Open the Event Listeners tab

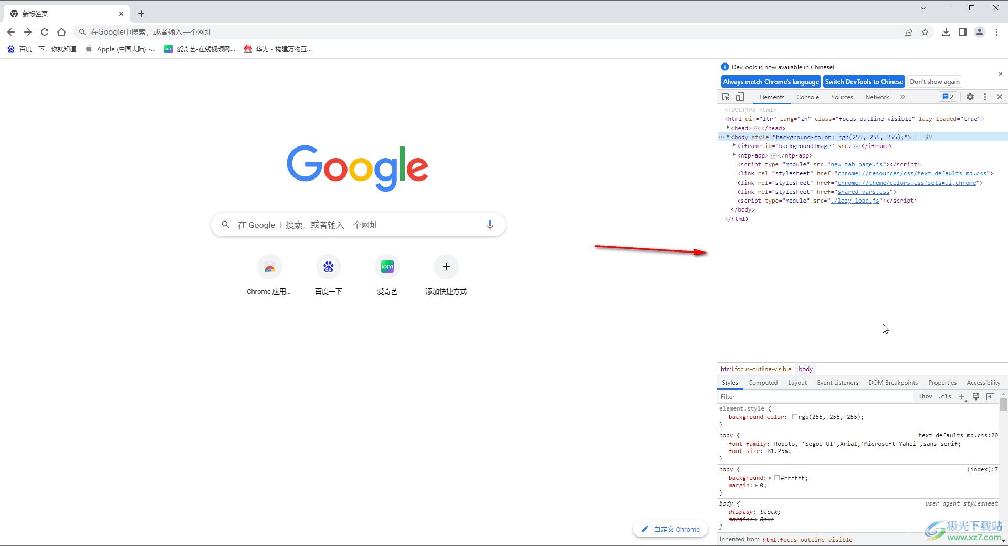click(837, 383)
